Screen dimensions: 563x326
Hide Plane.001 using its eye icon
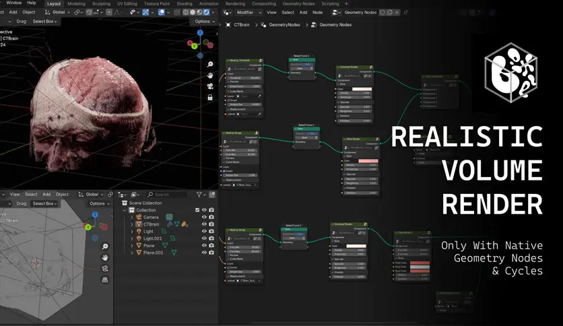pyautogui.click(x=204, y=253)
